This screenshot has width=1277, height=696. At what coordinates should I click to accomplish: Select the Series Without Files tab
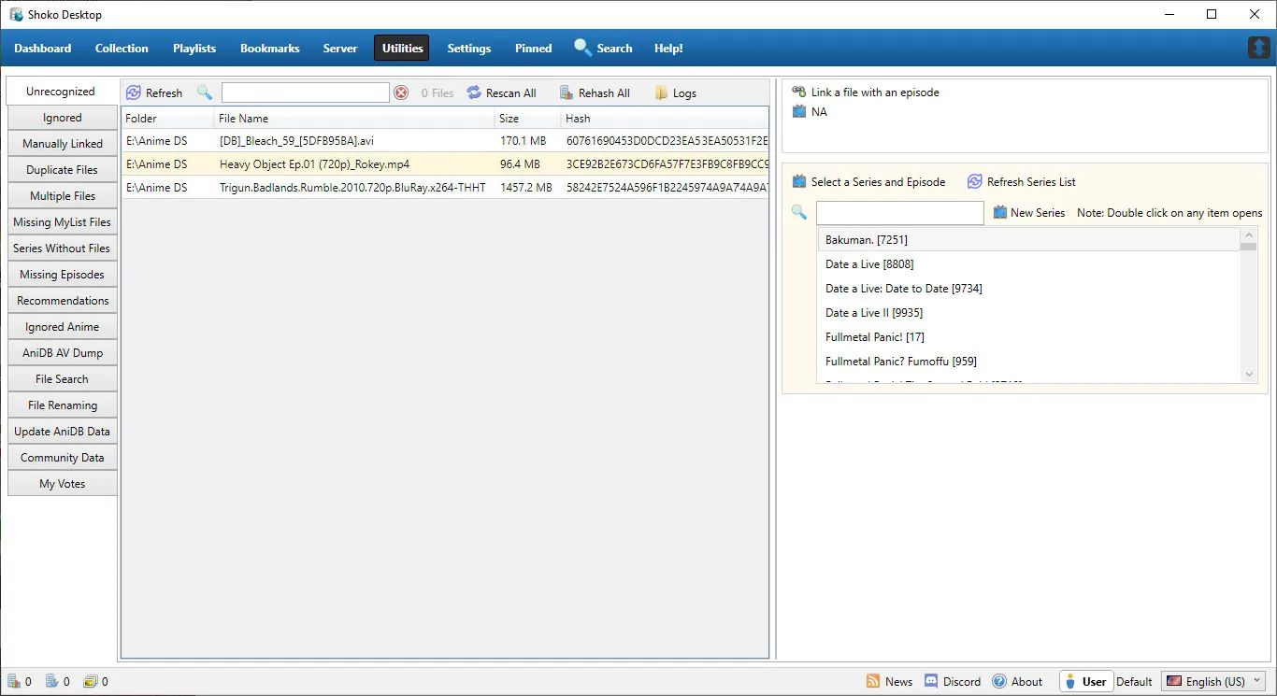[x=63, y=249]
